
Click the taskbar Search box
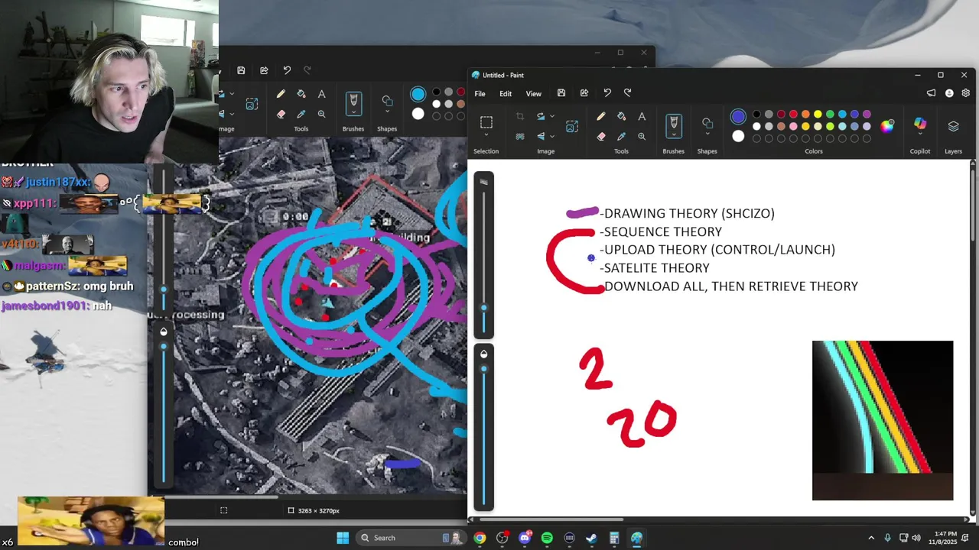pos(412,538)
